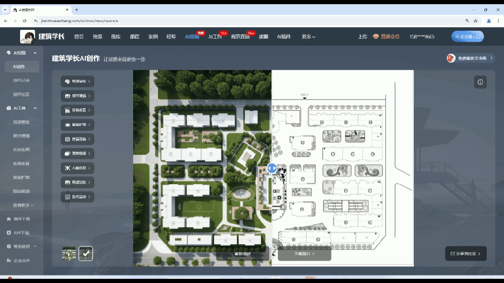Open the 局部重绘 tool button beside the canvas
Image resolution: width=504 pixels, height=283 pixels.
pos(78,82)
